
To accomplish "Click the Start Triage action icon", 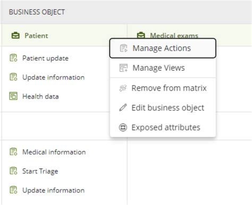I will coord(13,171).
